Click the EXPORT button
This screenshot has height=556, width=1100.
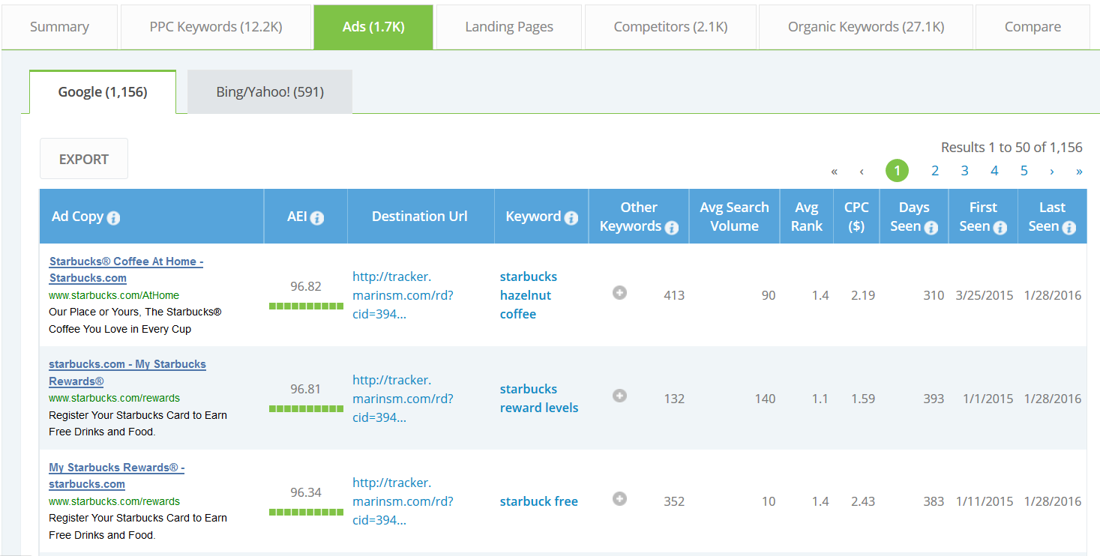pyautogui.click(x=84, y=159)
